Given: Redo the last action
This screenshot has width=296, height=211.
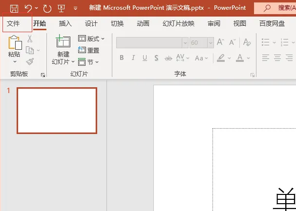Looking at the screenshot, I should click(x=47, y=8).
